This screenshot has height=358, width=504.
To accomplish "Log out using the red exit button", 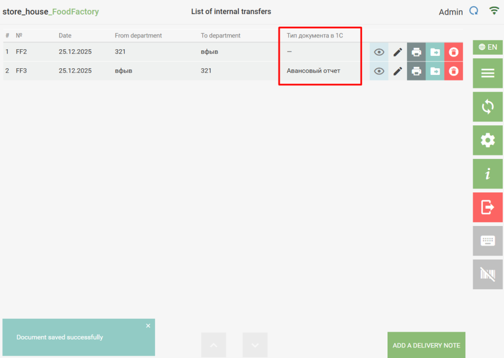I will (x=488, y=208).
